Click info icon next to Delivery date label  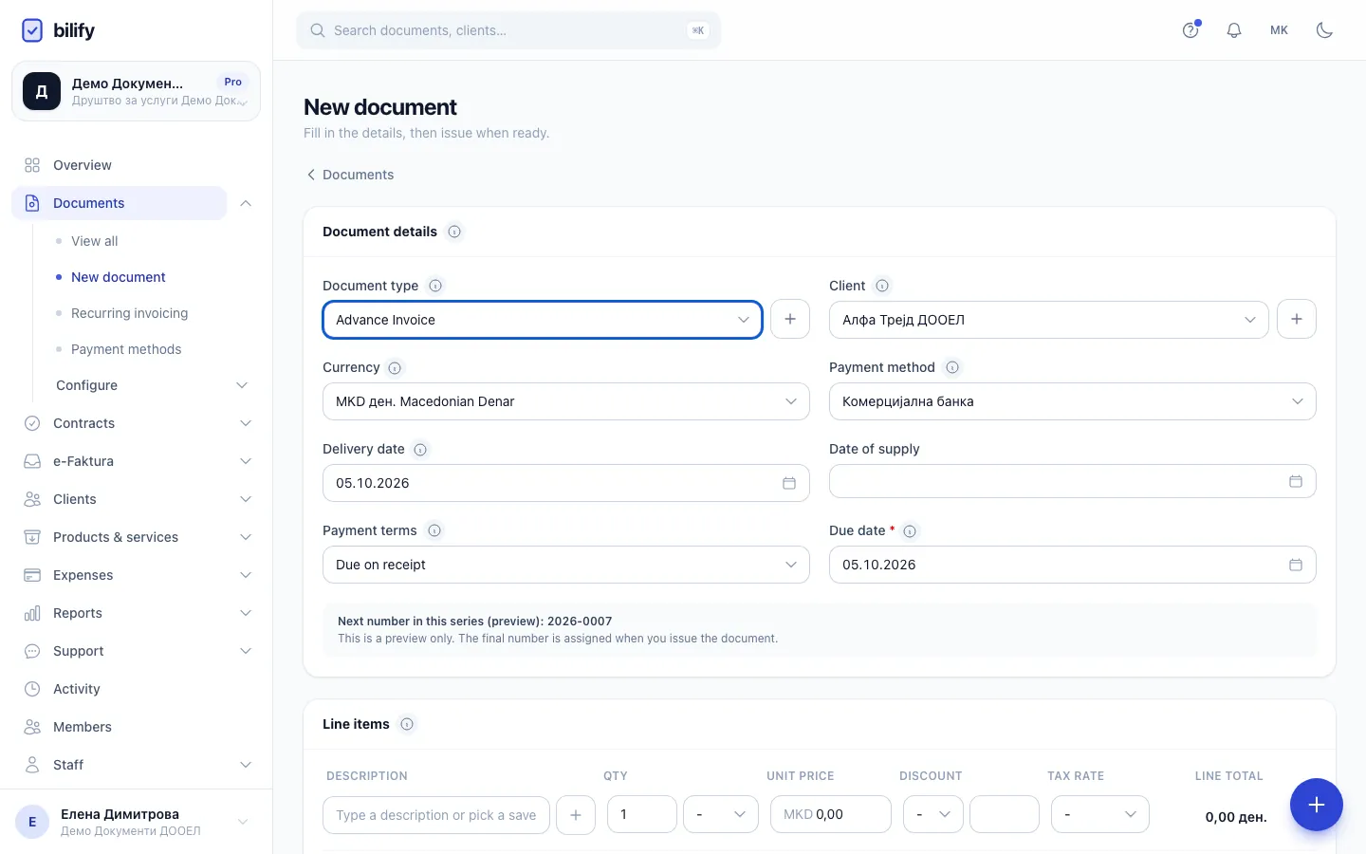point(420,450)
